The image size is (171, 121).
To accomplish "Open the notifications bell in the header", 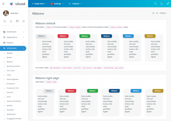I will pyautogui.click(x=162, y=4).
